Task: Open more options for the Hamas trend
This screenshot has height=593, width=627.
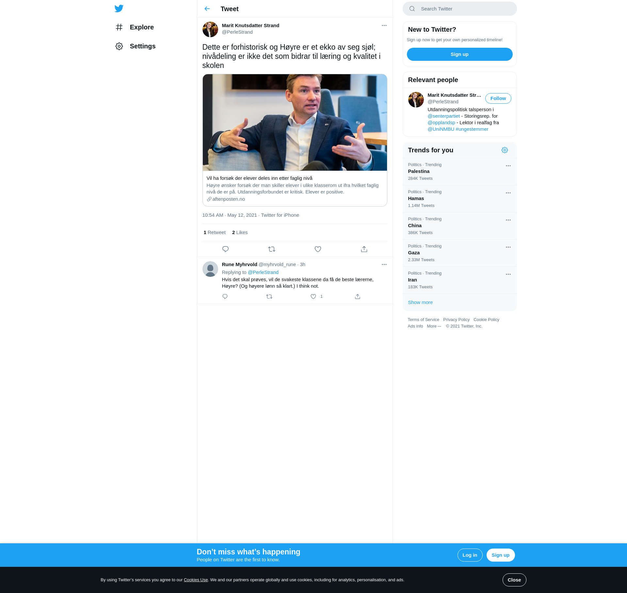Action: (508, 193)
